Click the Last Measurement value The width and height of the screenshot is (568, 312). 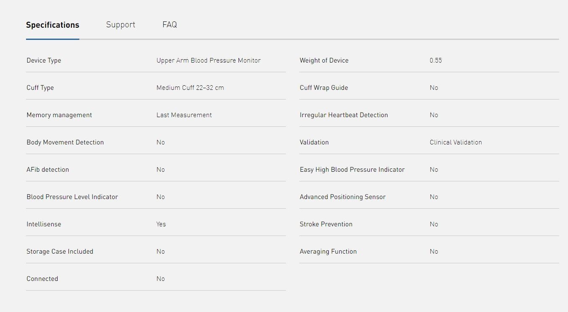184,115
